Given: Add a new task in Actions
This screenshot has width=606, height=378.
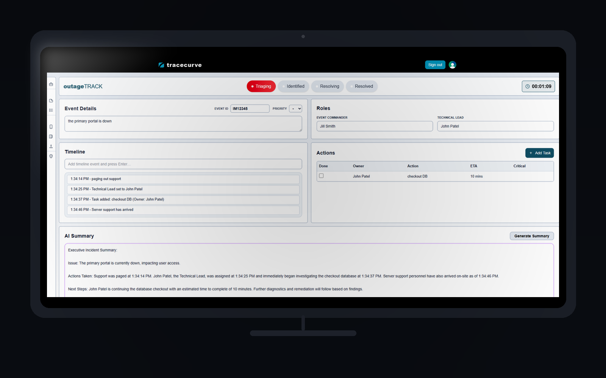Looking at the screenshot, I should coord(539,153).
